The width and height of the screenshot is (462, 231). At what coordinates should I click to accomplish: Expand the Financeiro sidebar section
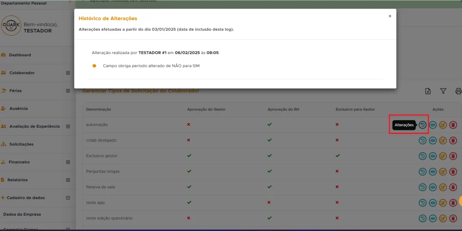[x=68, y=162]
